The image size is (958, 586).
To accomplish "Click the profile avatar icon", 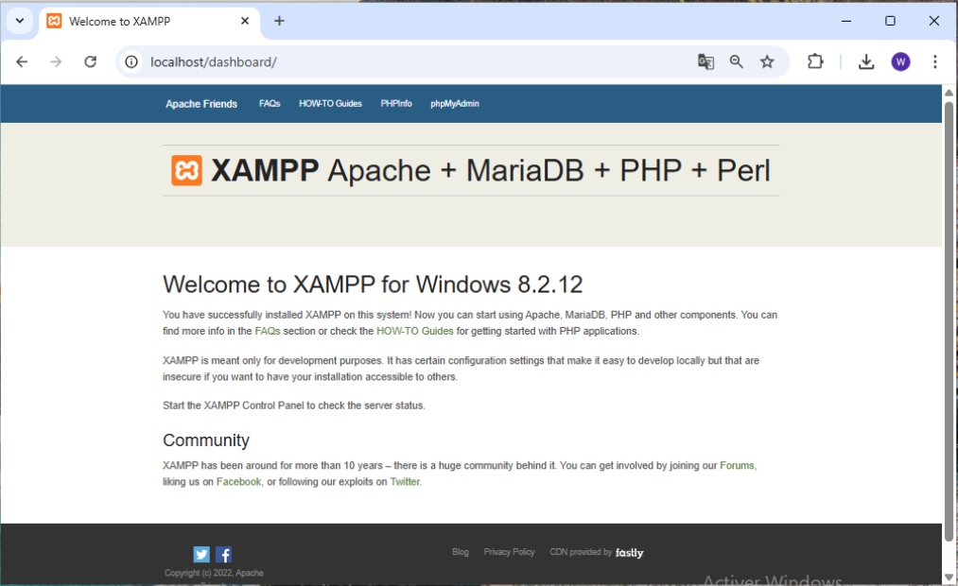I will click(900, 60).
